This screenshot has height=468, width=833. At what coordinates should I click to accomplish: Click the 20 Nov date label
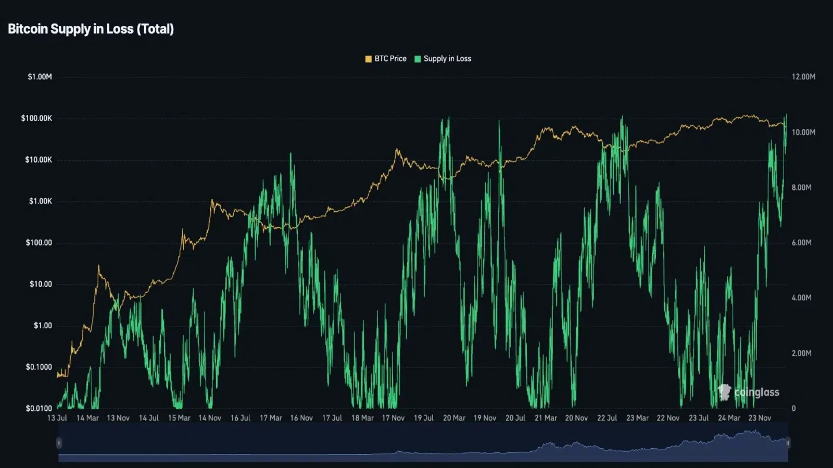click(576, 418)
